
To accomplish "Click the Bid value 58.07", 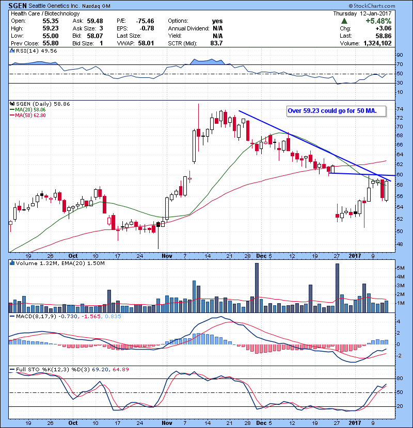I will (x=95, y=36).
